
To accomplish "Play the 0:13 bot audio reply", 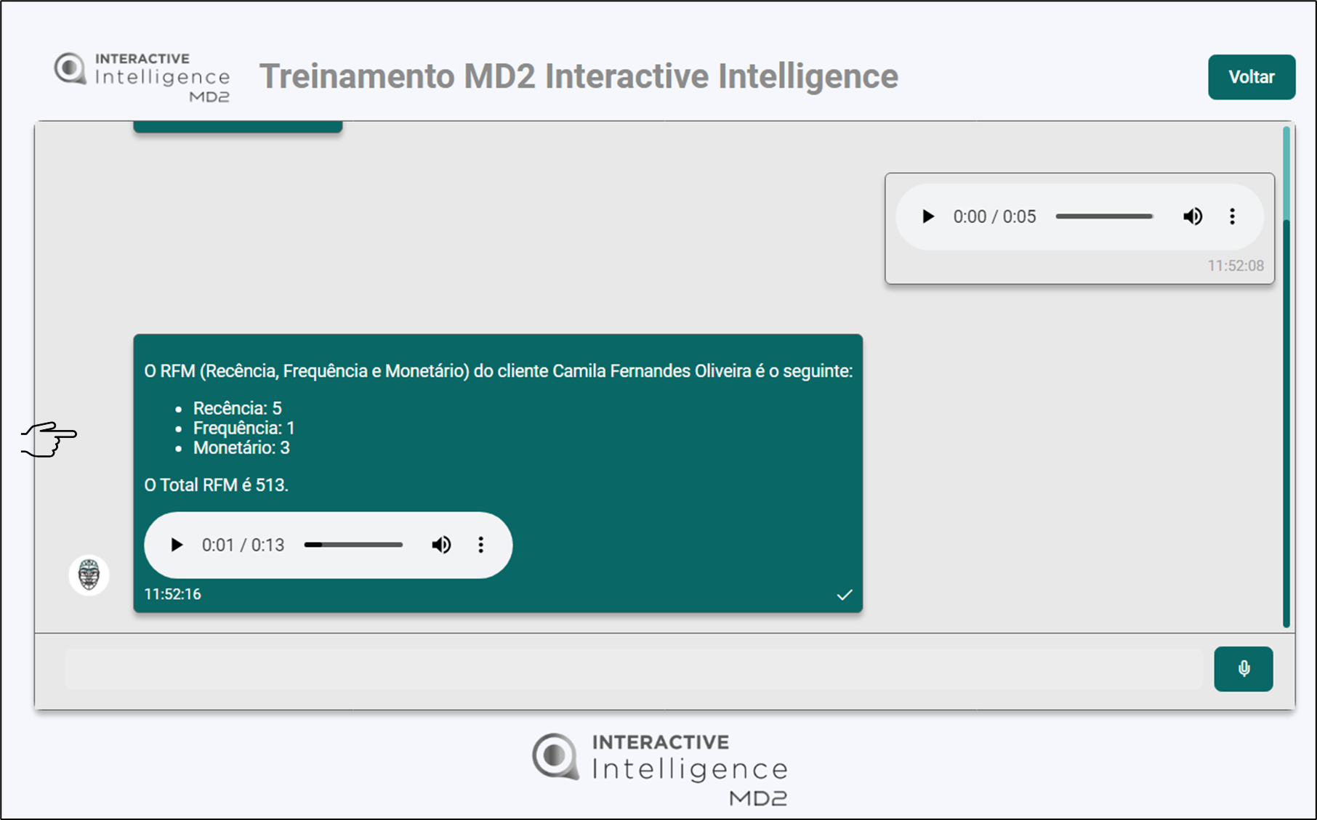I will point(176,545).
